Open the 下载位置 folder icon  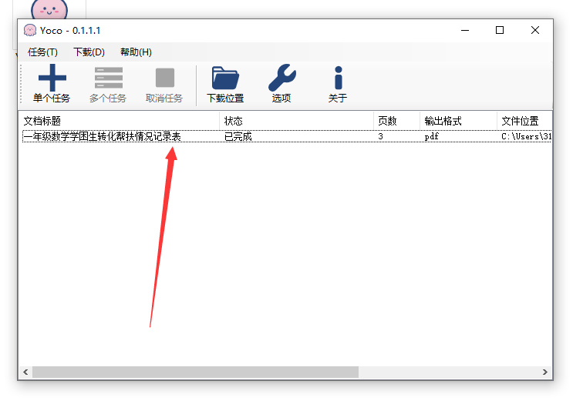tap(225, 78)
